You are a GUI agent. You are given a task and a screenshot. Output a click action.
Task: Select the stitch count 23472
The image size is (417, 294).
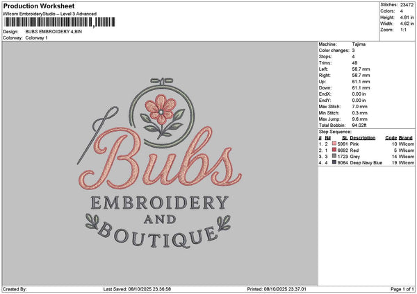[x=407, y=5]
